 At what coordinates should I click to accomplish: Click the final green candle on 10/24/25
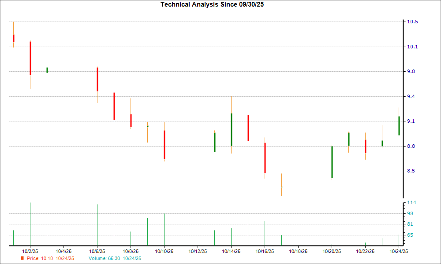399,125
